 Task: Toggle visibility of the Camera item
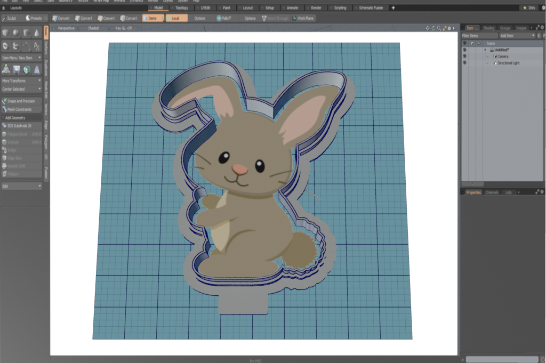pos(464,56)
